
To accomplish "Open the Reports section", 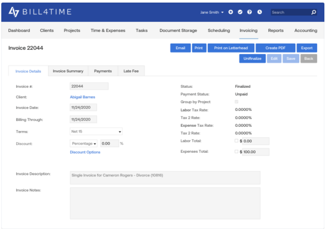I will click(x=276, y=30).
